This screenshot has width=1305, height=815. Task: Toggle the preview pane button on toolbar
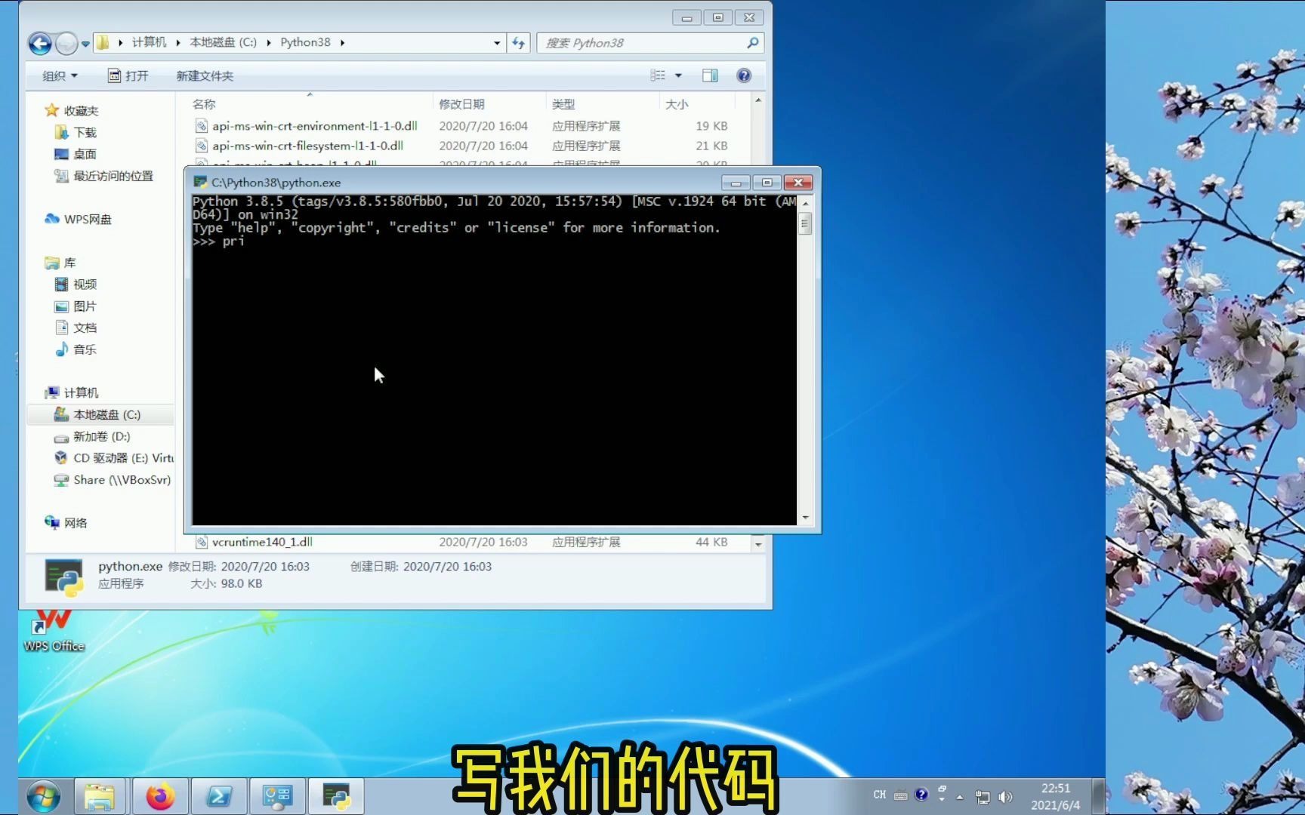point(710,75)
